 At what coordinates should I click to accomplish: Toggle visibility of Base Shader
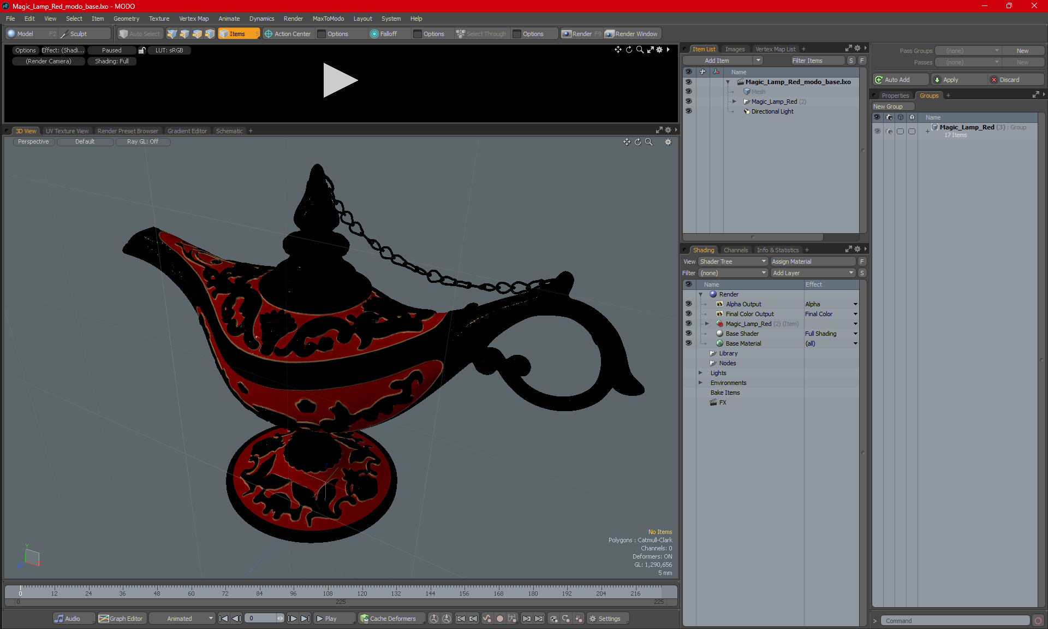688,334
